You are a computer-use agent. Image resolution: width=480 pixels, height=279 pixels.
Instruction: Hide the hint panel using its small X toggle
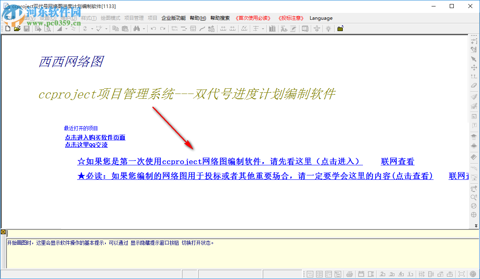[x=3, y=232]
